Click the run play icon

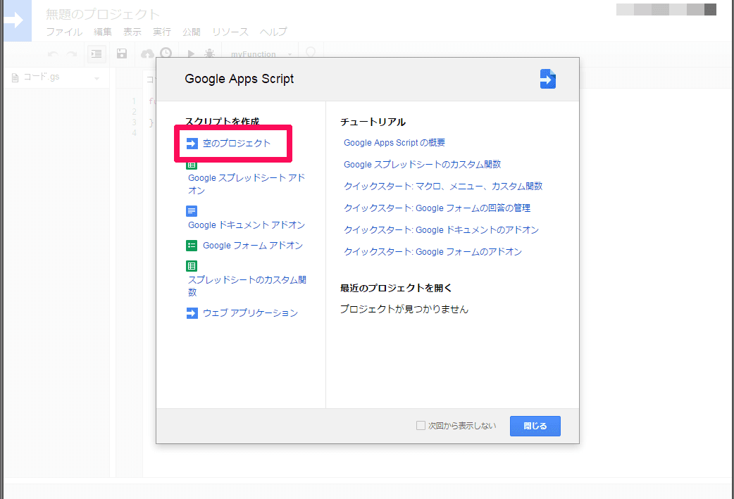(x=191, y=53)
